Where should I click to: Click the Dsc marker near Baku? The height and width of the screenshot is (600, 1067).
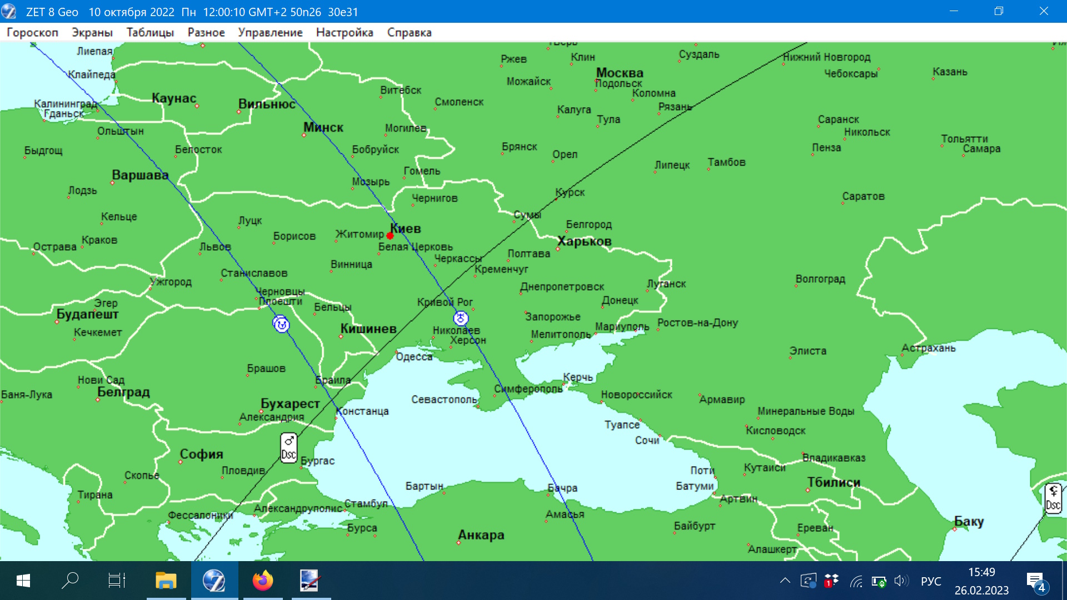[1053, 498]
